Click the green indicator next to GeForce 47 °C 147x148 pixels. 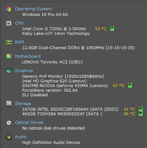(130, 85)
